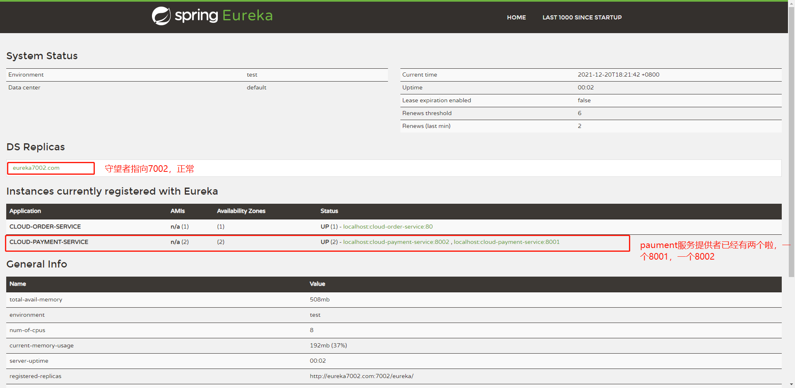The image size is (795, 388).
Task: Select the 508mb memory value
Action: click(x=320, y=299)
